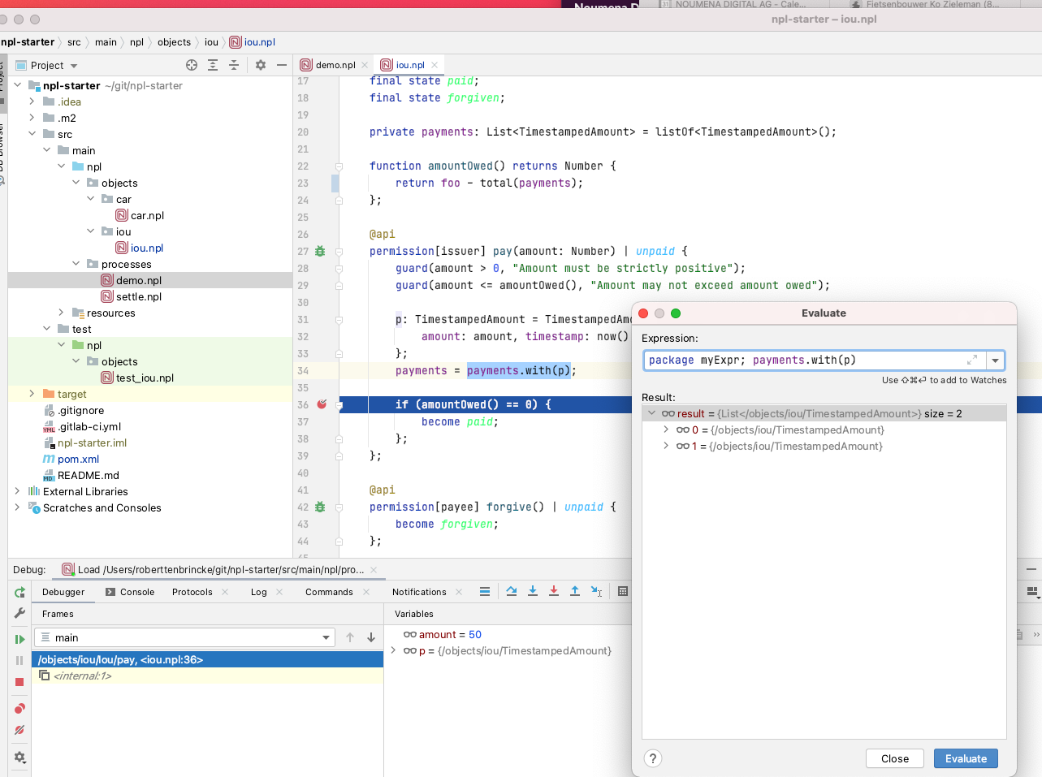Click the Close button in Evaluate dialog
The height and width of the screenshot is (777, 1042).
point(894,758)
